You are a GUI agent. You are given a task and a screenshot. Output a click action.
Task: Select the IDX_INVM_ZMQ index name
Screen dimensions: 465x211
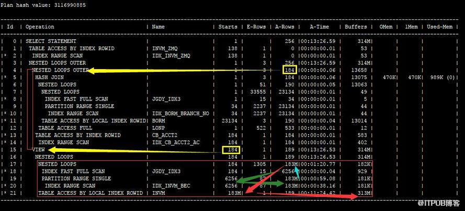pos(171,56)
